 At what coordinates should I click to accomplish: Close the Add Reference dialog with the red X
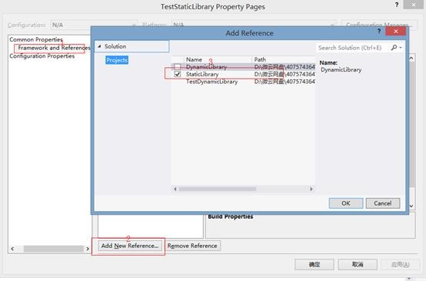(395, 32)
